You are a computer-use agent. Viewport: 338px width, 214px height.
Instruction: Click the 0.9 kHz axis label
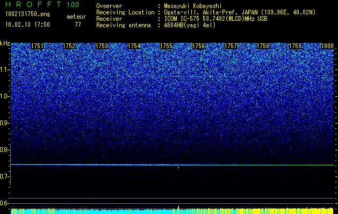[4, 123]
